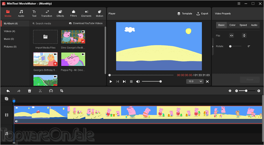Screen dimensions: 264x145
Task: Click the Export button
Action: click(202, 14)
